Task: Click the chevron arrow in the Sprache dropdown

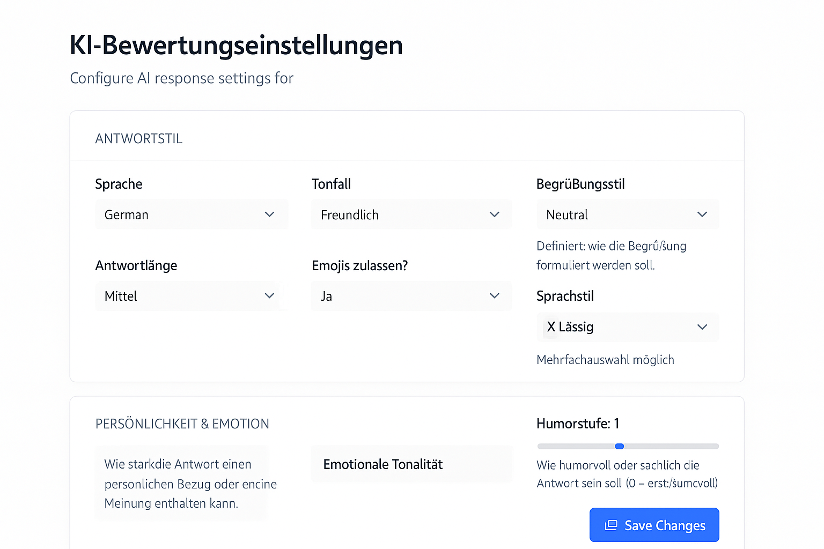Action: (269, 214)
